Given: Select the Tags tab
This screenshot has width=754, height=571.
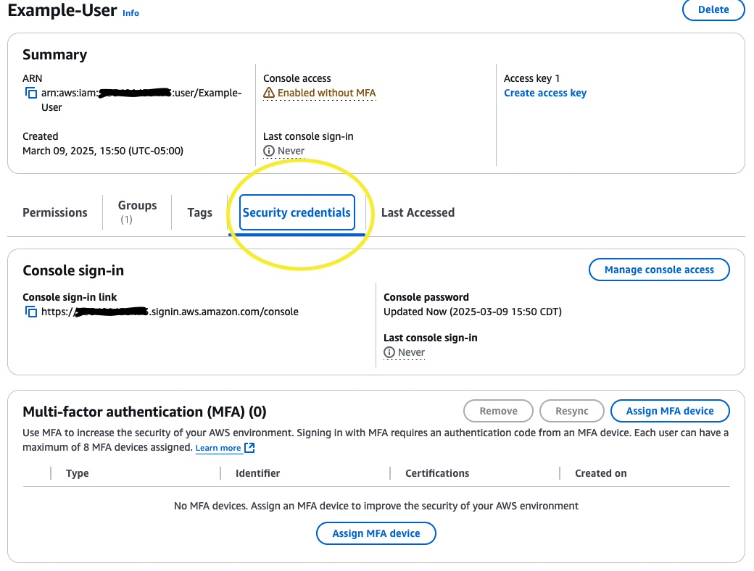Looking at the screenshot, I should (199, 212).
